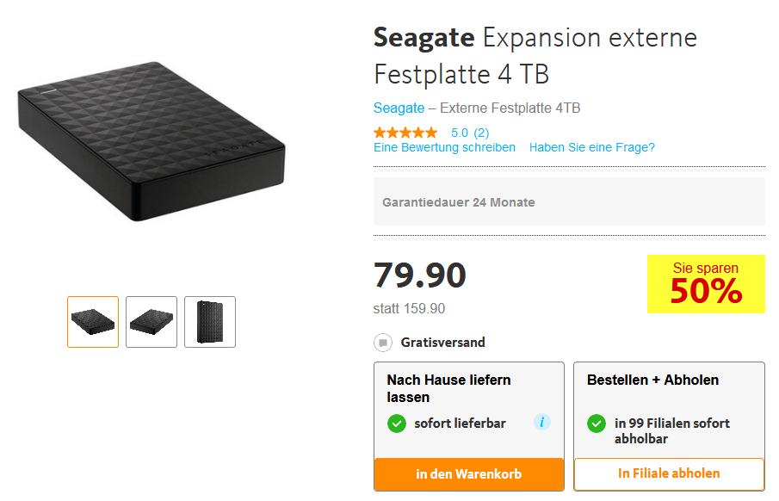This screenshot has width=779, height=501.
Task: Click the main Seagate drive image
Action: [x=151, y=141]
